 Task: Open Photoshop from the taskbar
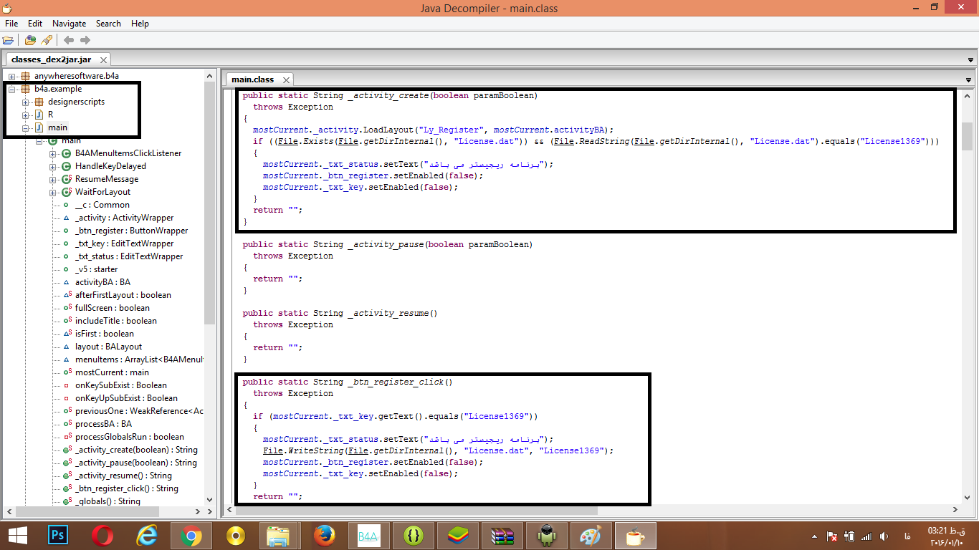click(57, 536)
